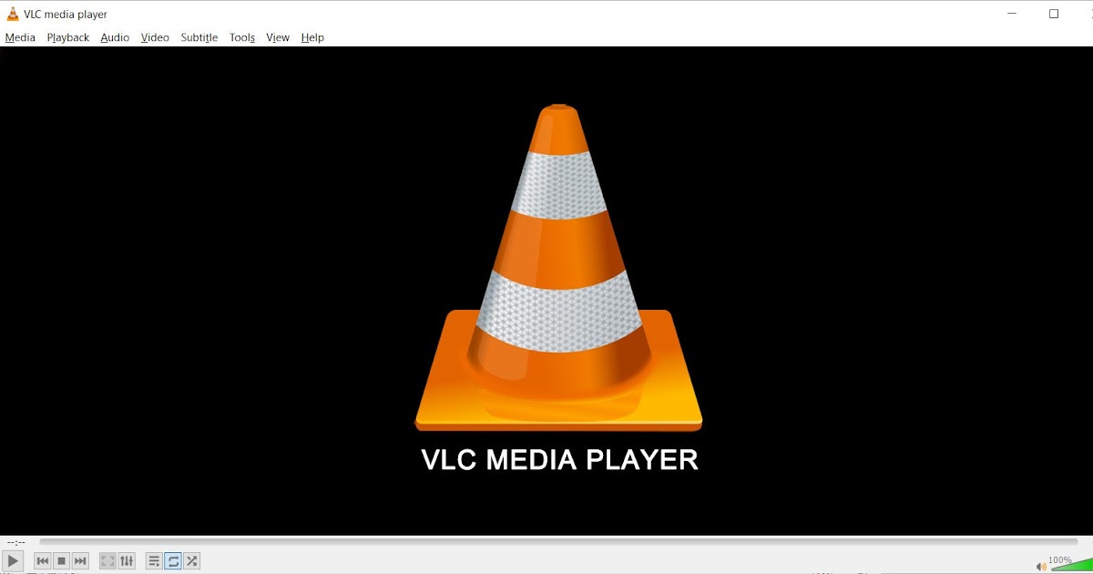
Task: Toggle fullscreen video mode
Action: pos(107,560)
